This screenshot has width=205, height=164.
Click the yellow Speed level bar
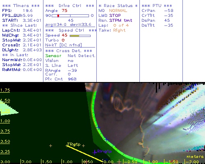coord(75,36)
